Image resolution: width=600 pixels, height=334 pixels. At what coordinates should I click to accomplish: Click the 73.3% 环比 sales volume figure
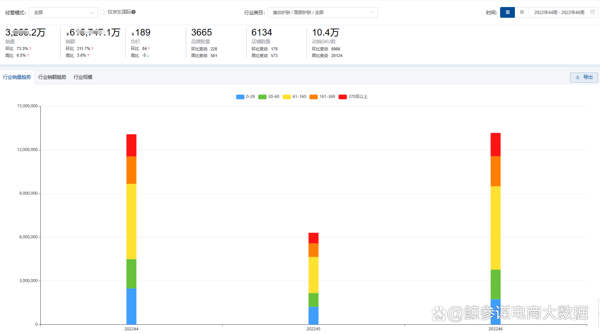tap(22, 49)
